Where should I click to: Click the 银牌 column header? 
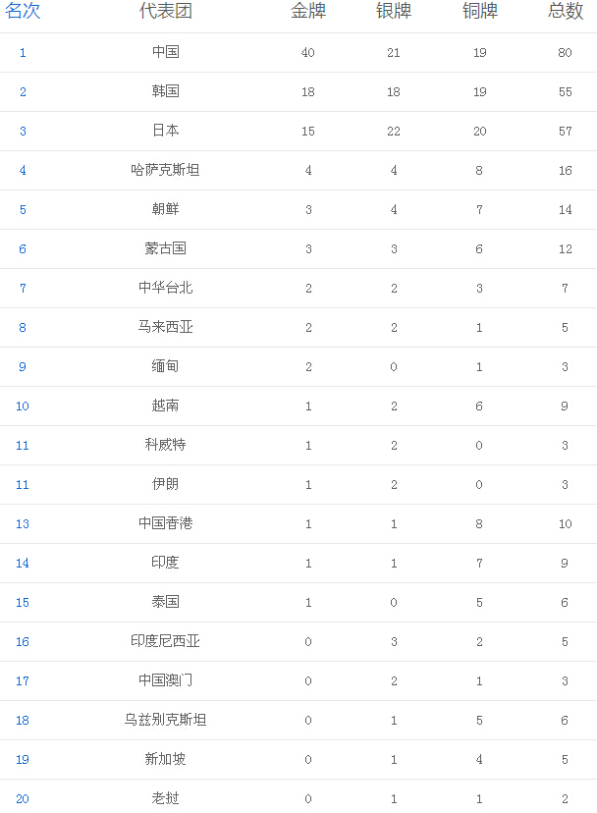(394, 12)
